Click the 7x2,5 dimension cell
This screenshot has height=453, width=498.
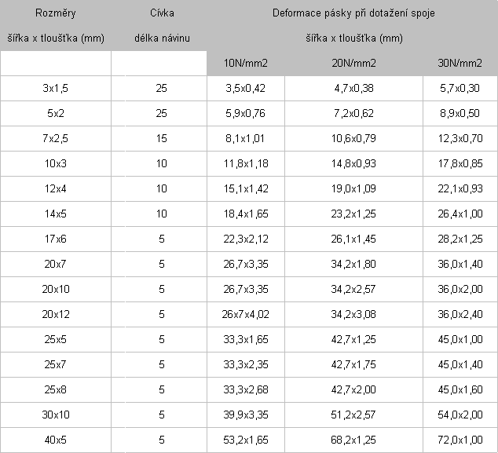pyautogui.click(x=56, y=138)
